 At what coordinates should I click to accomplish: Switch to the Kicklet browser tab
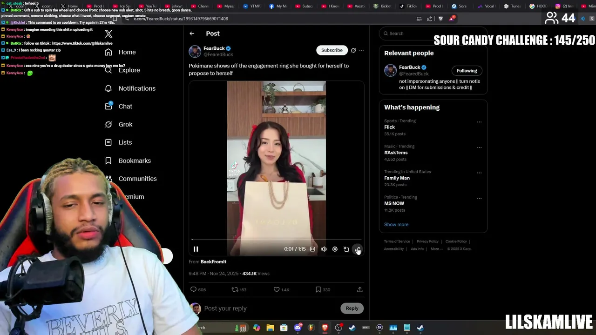pos(382,6)
